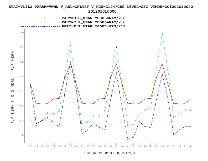
Task: Select legend entry PARM=O.O_MEAN MODEL=NAM/218
Action: 93,18
